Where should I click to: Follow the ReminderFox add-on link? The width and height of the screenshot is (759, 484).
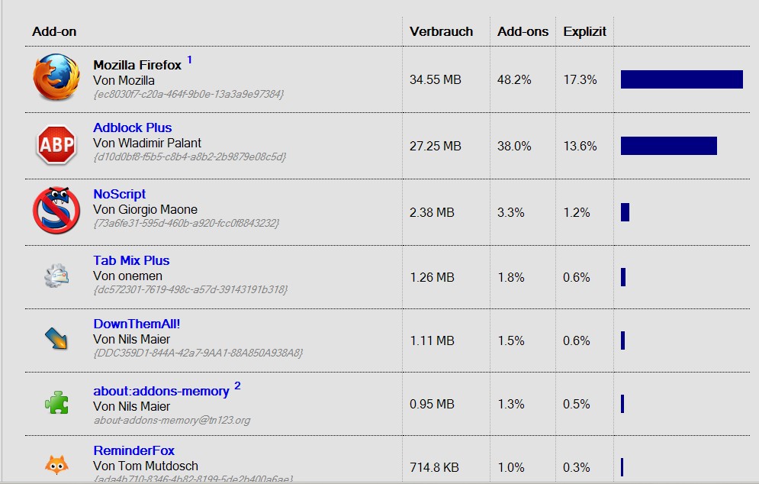click(x=134, y=450)
